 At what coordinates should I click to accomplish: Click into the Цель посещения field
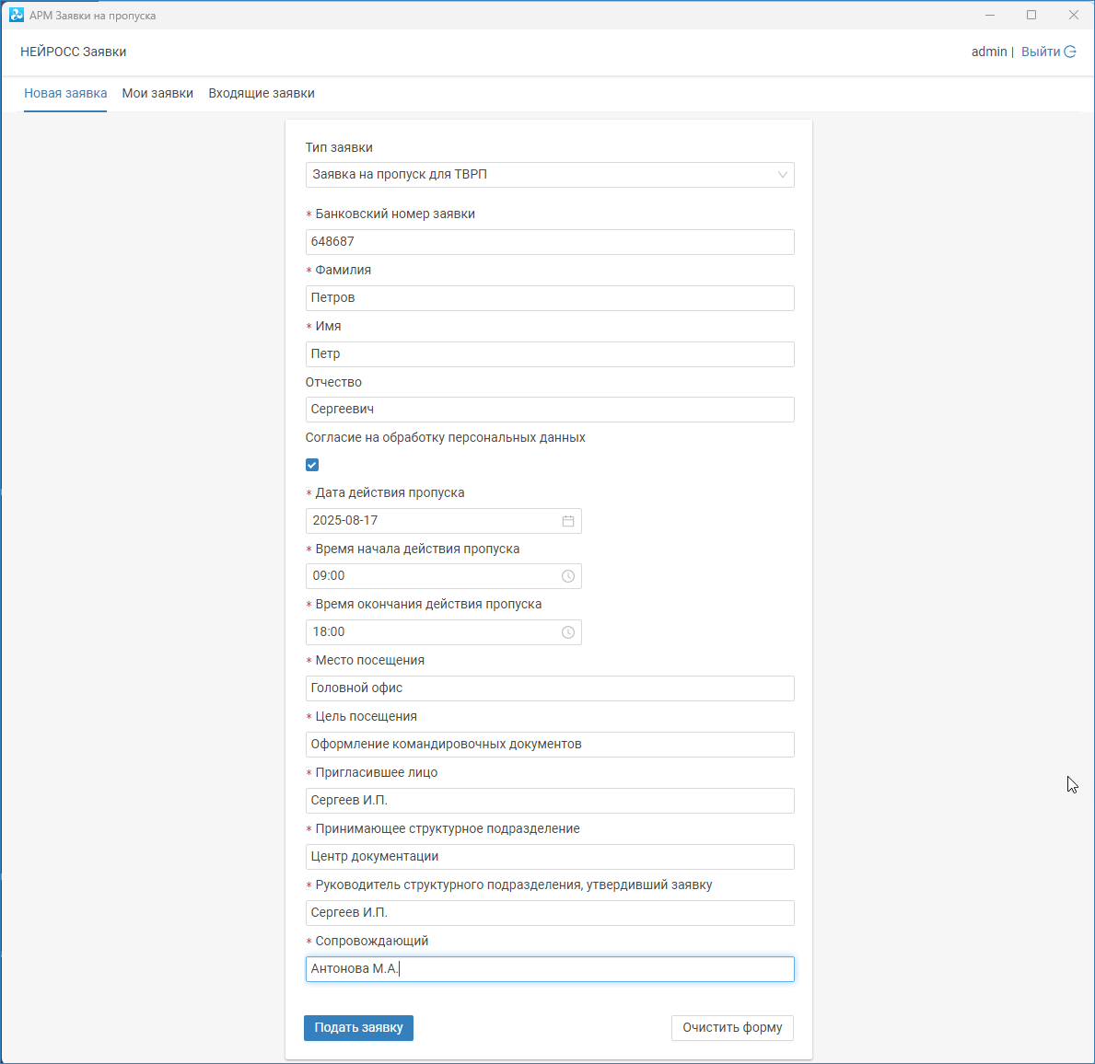549,745
